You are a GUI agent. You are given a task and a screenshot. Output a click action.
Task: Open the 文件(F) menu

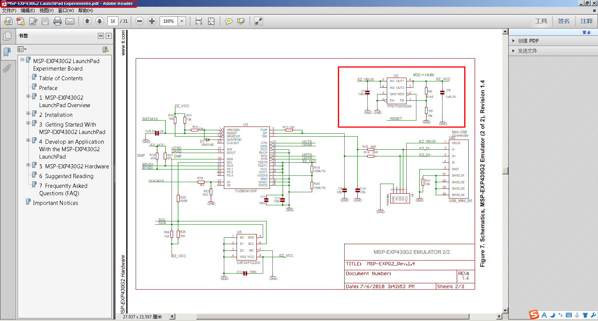[9, 10]
